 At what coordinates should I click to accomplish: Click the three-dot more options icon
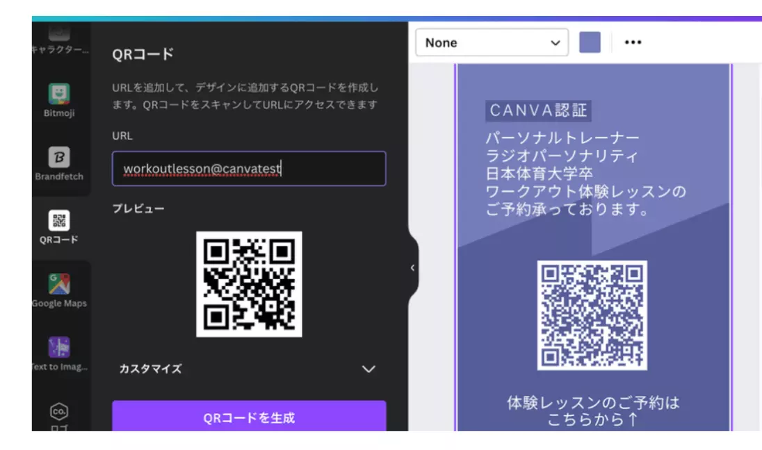tap(633, 42)
